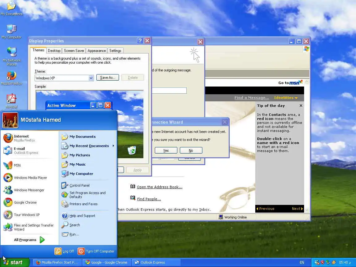Viewport: 356px width, 267px height.
Task: Switch to Google - Google Chrome taskbar button
Action: (107, 262)
